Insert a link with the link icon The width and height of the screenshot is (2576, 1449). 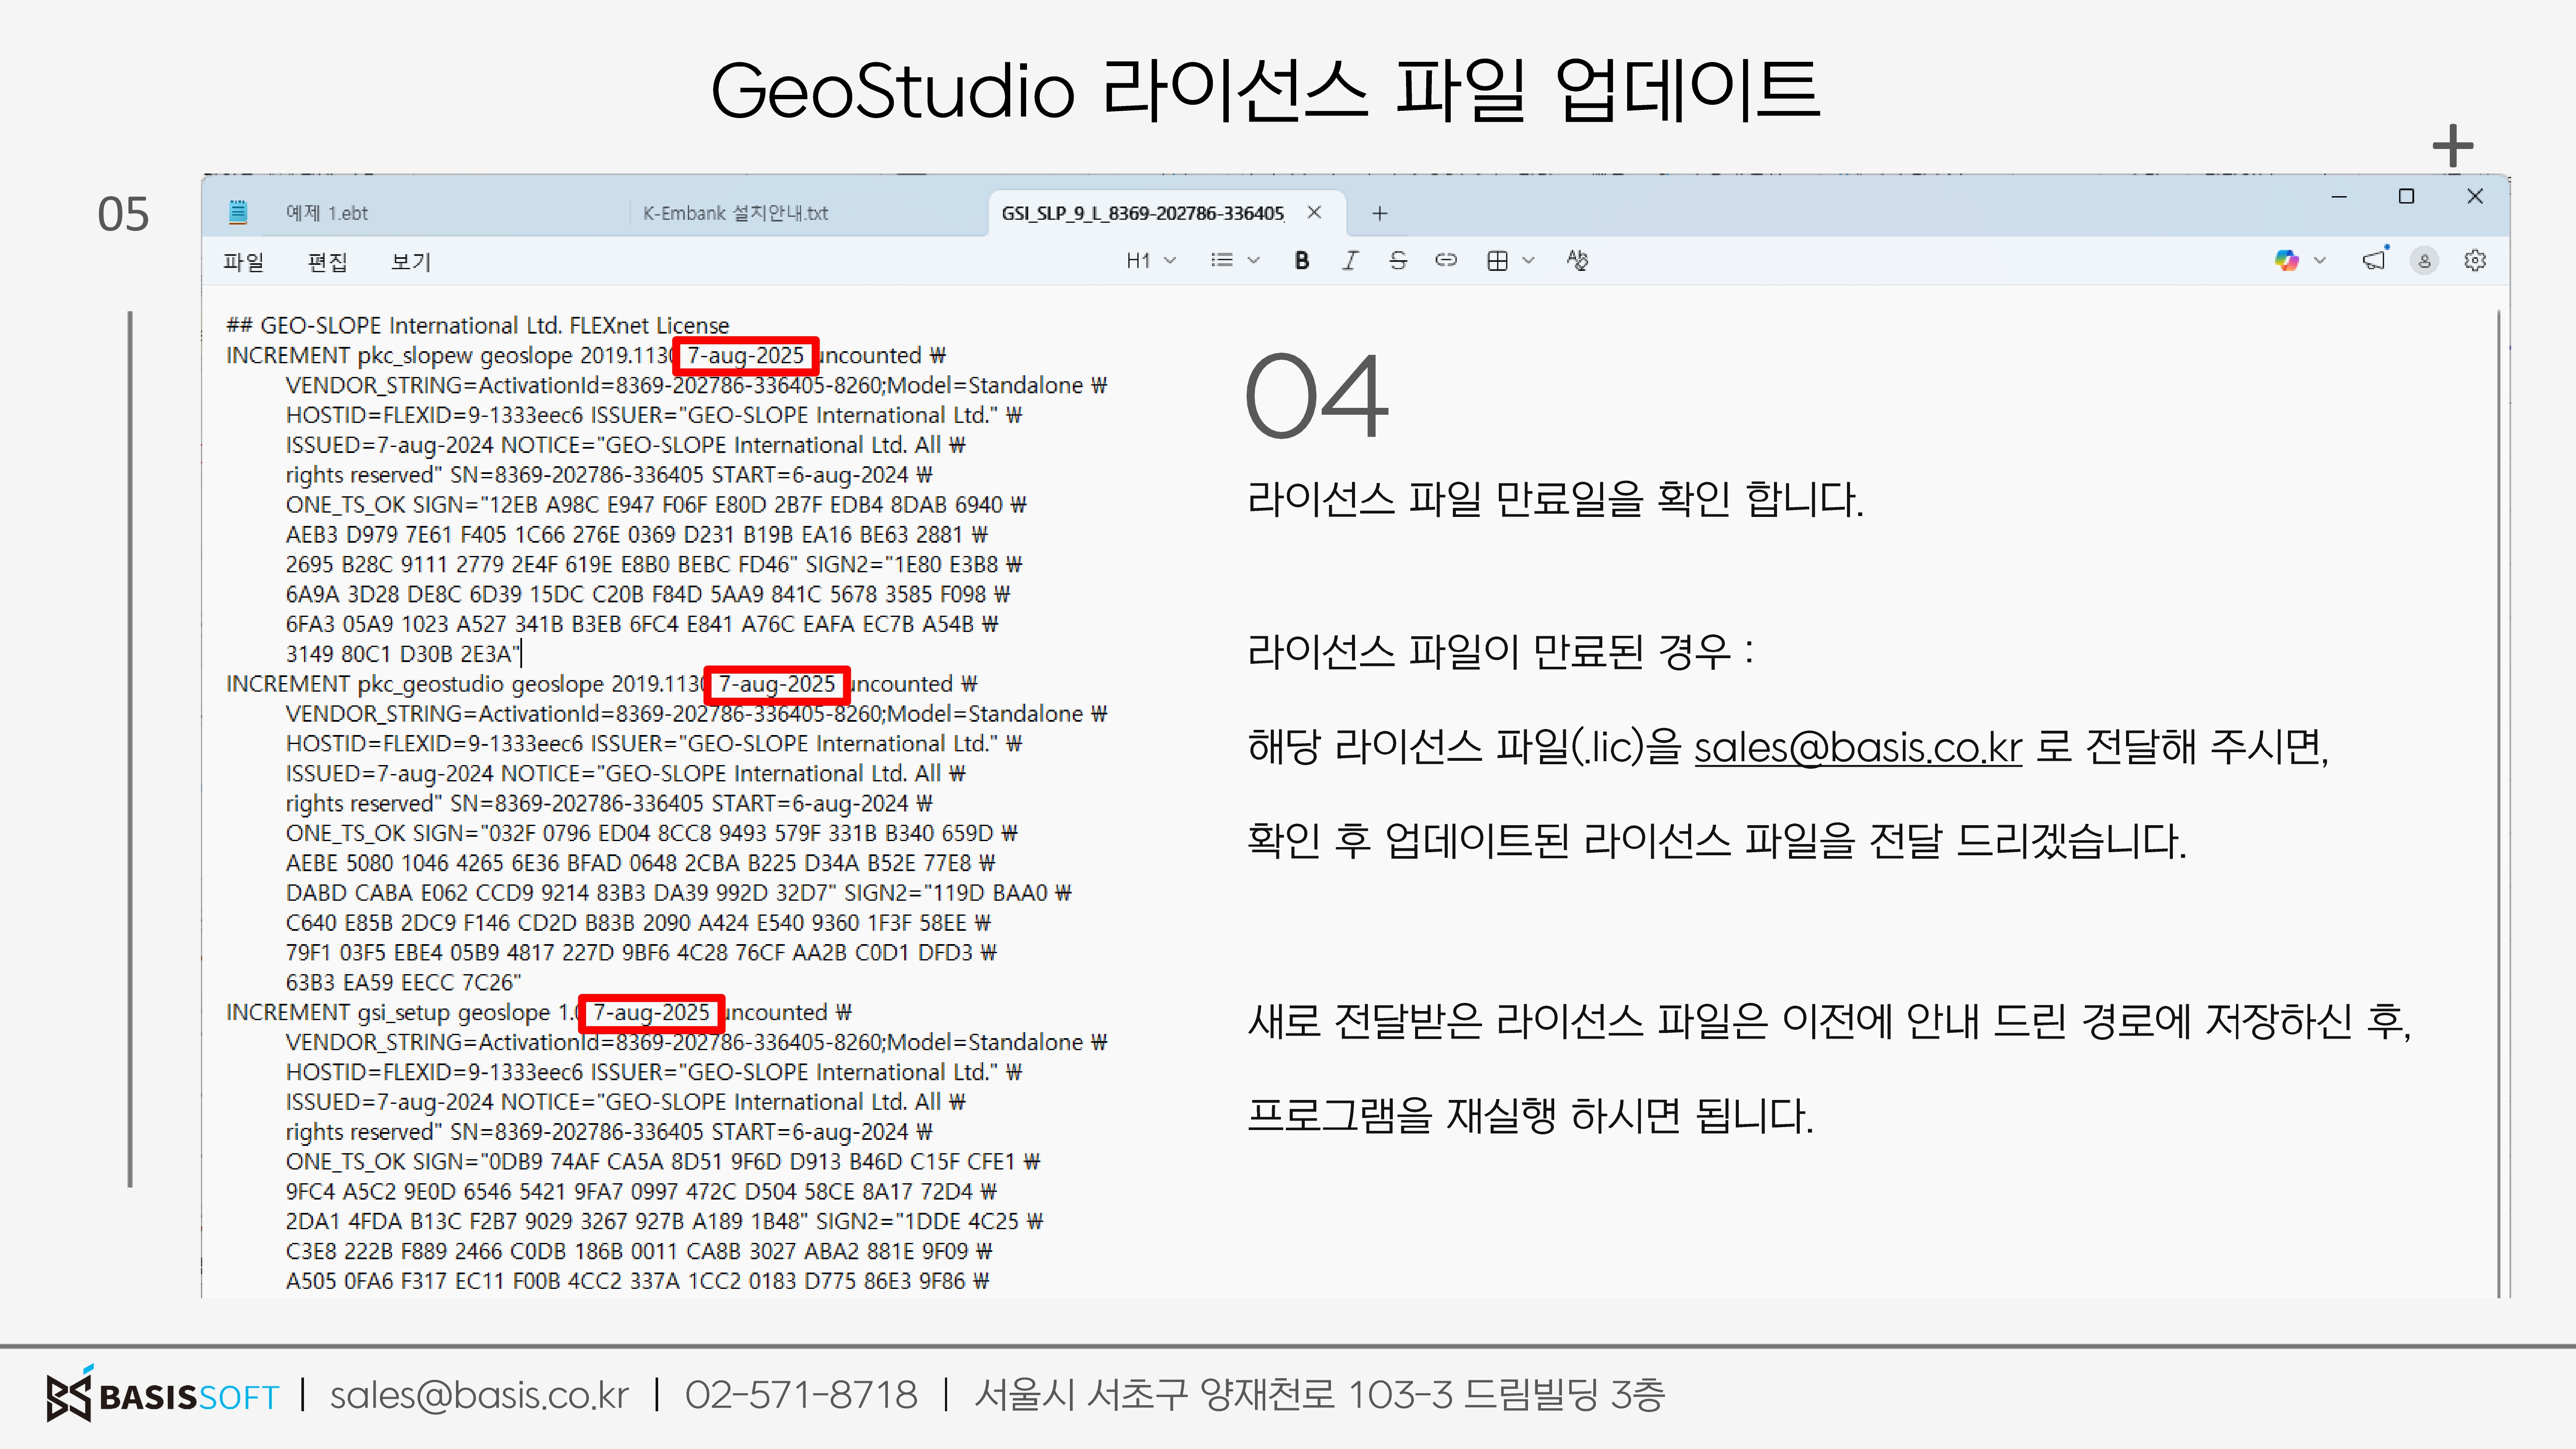tap(1446, 261)
